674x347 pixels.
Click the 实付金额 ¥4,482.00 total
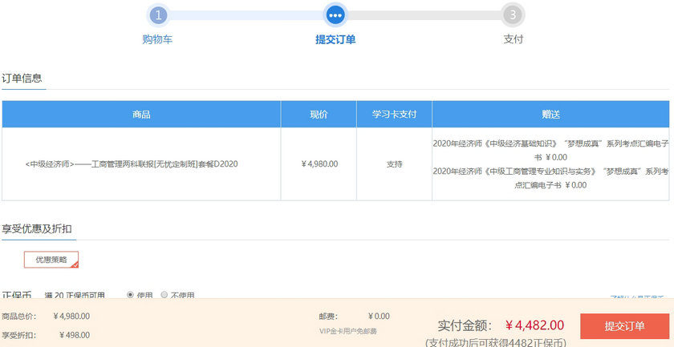[x=534, y=325]
